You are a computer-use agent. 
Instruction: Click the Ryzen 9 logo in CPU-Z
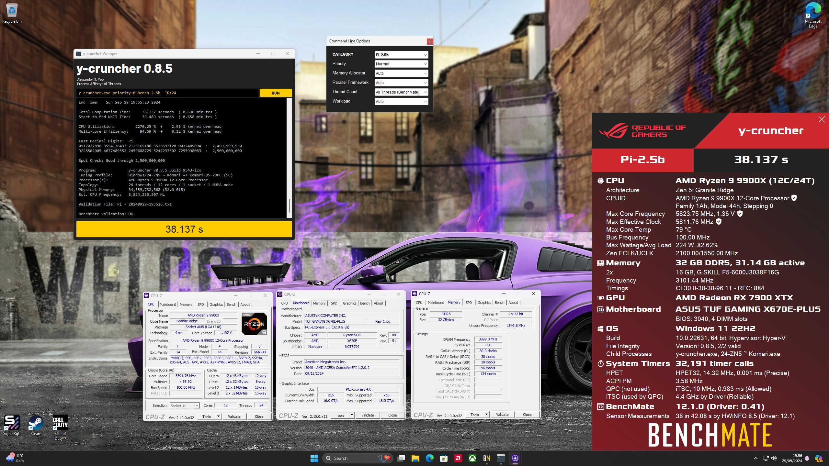[x=255, y=324]
